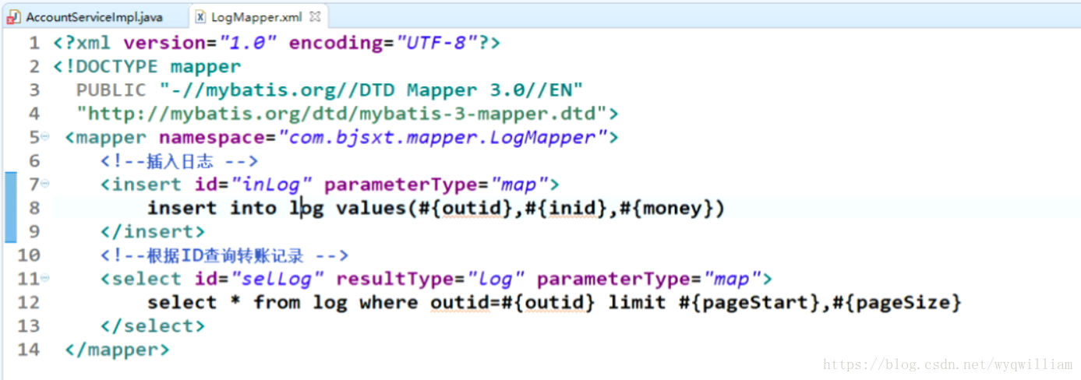
Task: Click the PUBLIC keyword on line 3
Action: click(x=111, y=90)
